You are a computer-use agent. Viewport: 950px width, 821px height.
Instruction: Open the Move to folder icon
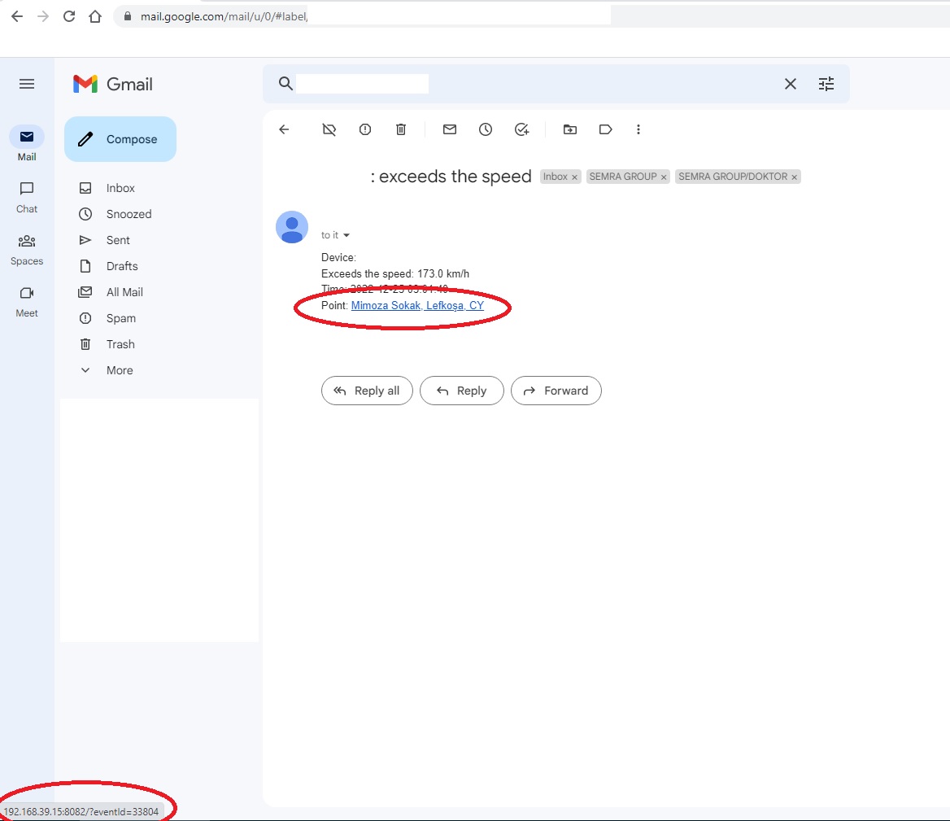tap(569, 129)
